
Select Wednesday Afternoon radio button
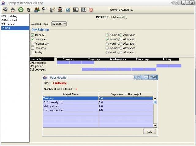[121, 44]
